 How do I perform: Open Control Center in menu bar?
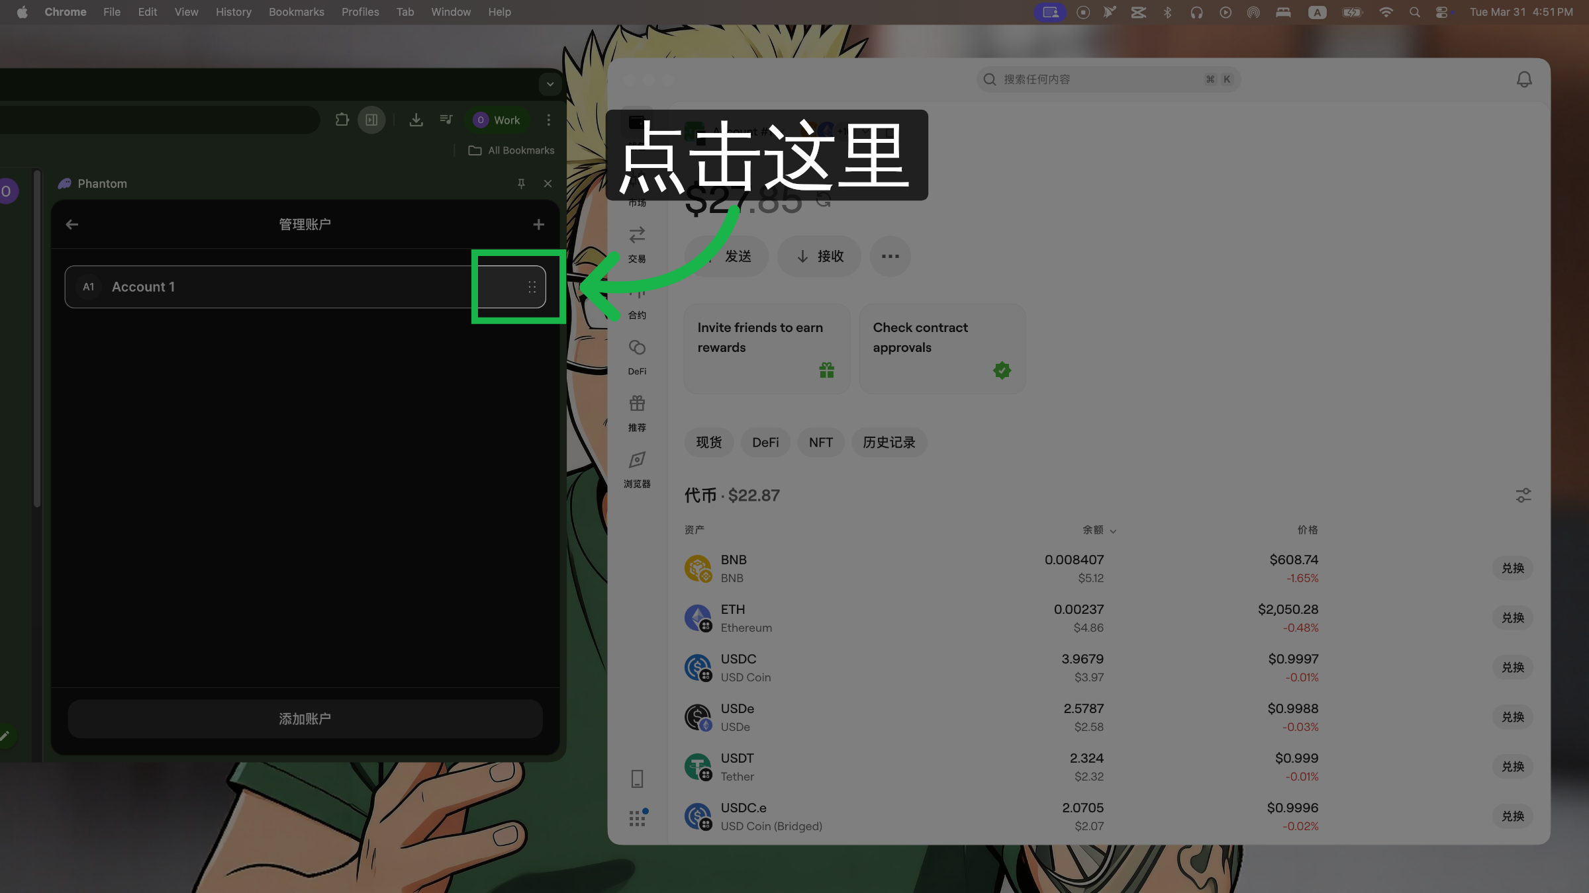[1443, 12]
